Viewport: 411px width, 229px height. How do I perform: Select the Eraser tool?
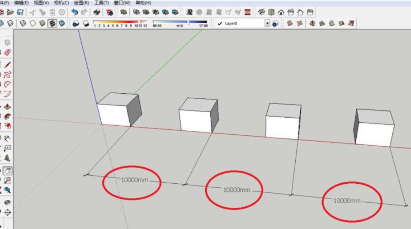[x=8, y=53]
